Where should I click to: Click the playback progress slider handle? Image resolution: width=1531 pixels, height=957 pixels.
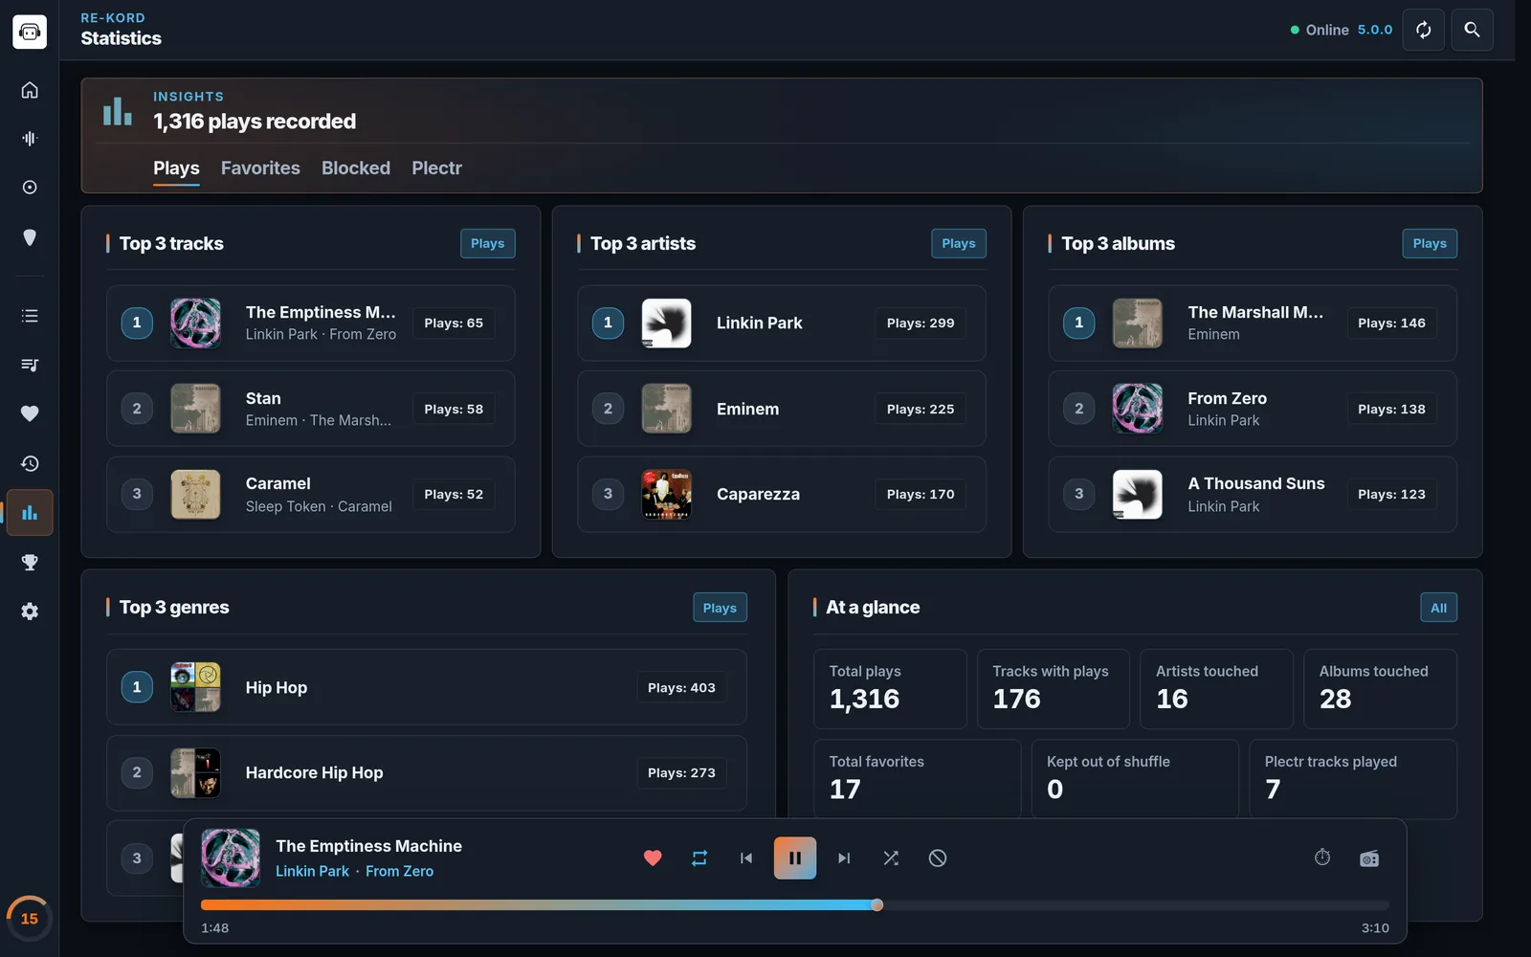click(876, 905)
